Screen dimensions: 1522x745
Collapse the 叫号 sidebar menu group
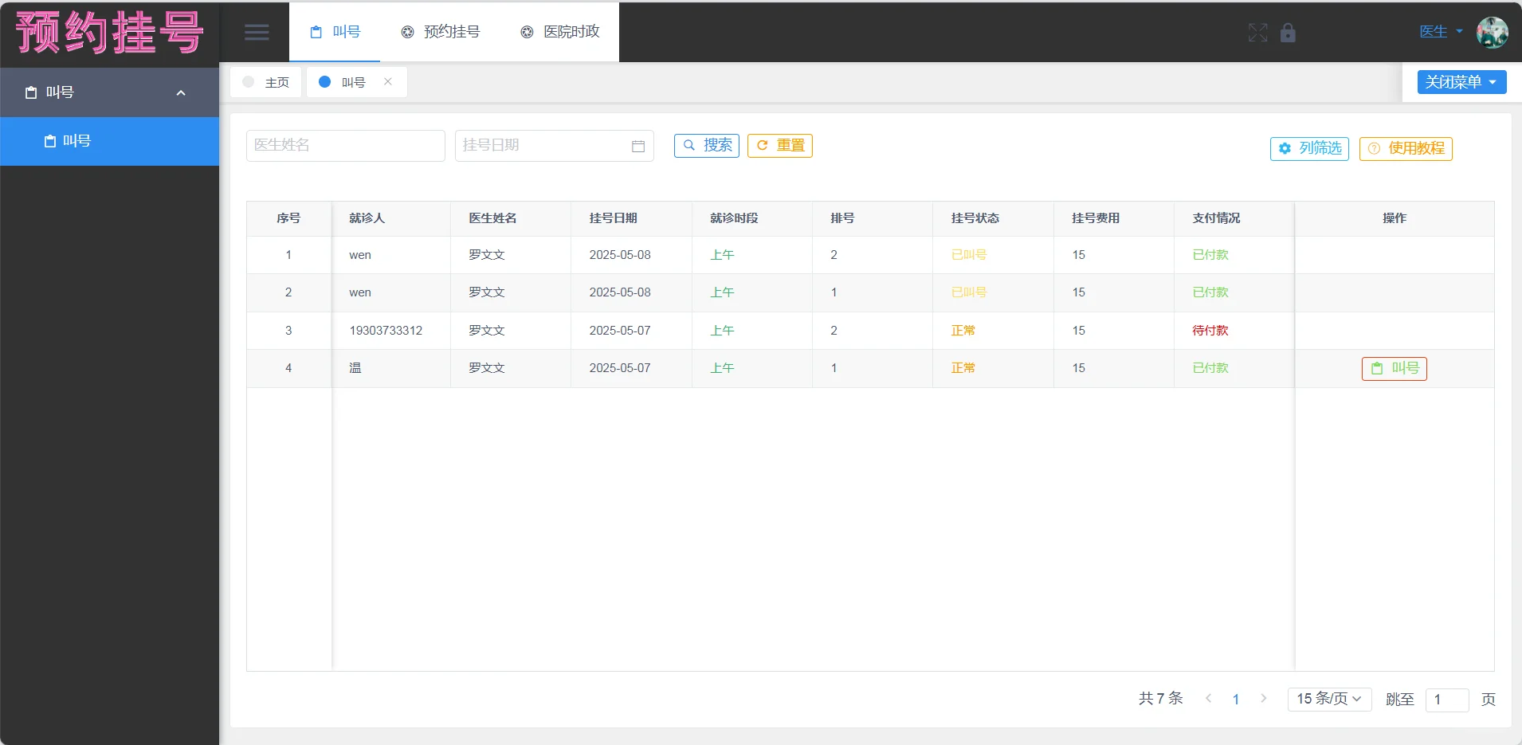pyautogui.click(x=181, y=92)
